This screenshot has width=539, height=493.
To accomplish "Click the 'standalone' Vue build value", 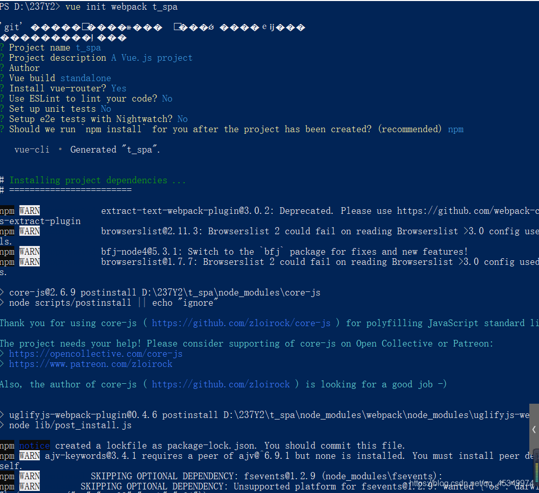I will (x=86, y=79).
